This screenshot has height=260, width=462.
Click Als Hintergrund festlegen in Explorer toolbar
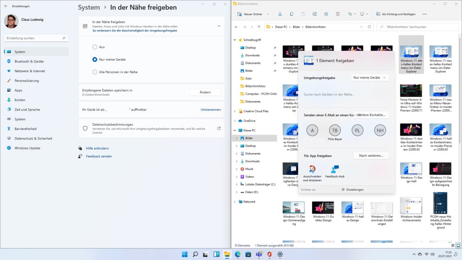point(396,14)
